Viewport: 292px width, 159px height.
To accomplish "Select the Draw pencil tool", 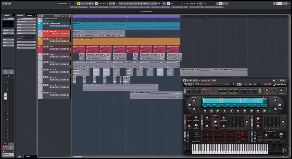I will pos(127,3).
